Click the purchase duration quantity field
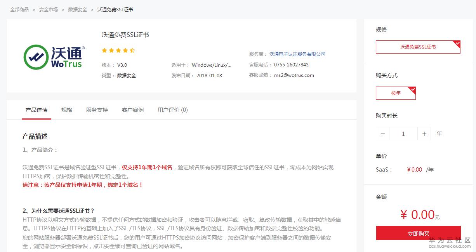This screenshot has height=252, width=476. (x=403, y=133)
